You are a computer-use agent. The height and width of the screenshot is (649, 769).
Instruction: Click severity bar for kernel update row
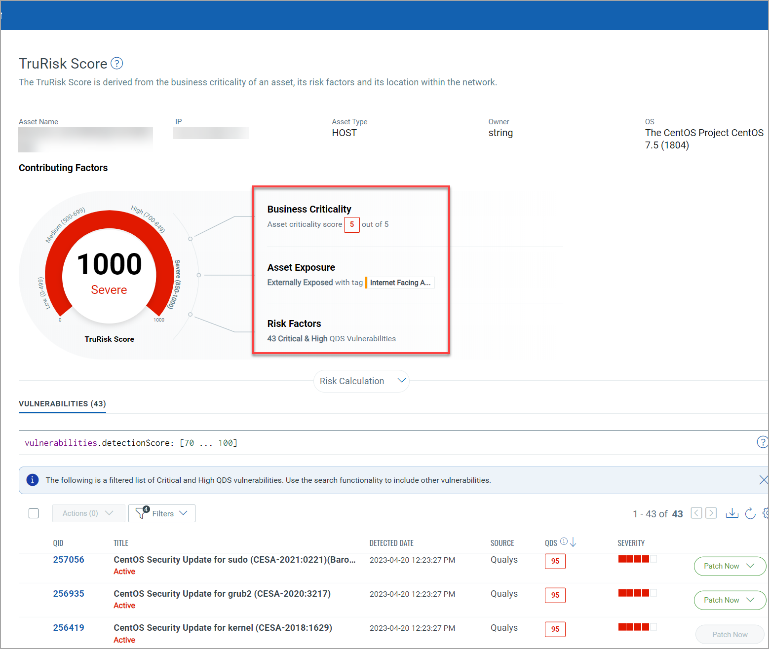click(638, 627)
